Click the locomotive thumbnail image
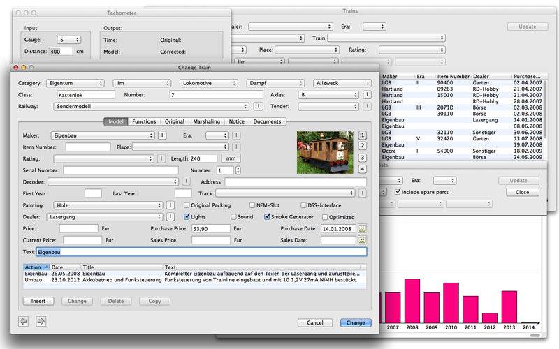This screenshot has height=349, width=559. coord(326,152)
